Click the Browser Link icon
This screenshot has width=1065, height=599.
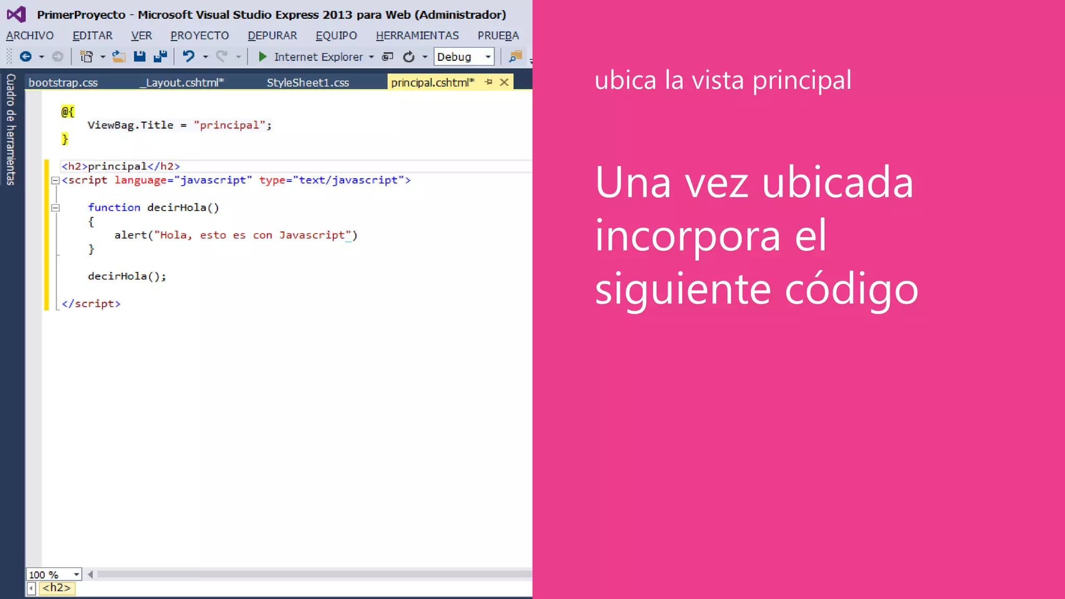pyautogui.click(x=387, y=57)
